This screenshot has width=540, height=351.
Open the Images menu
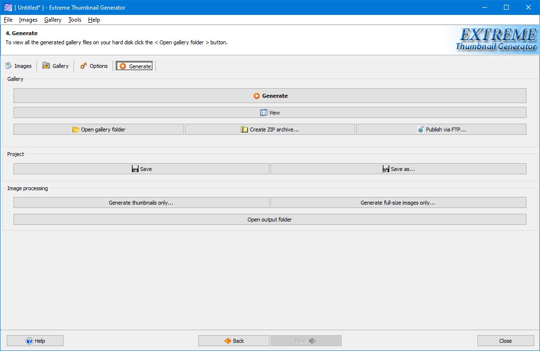pos(28,20)
